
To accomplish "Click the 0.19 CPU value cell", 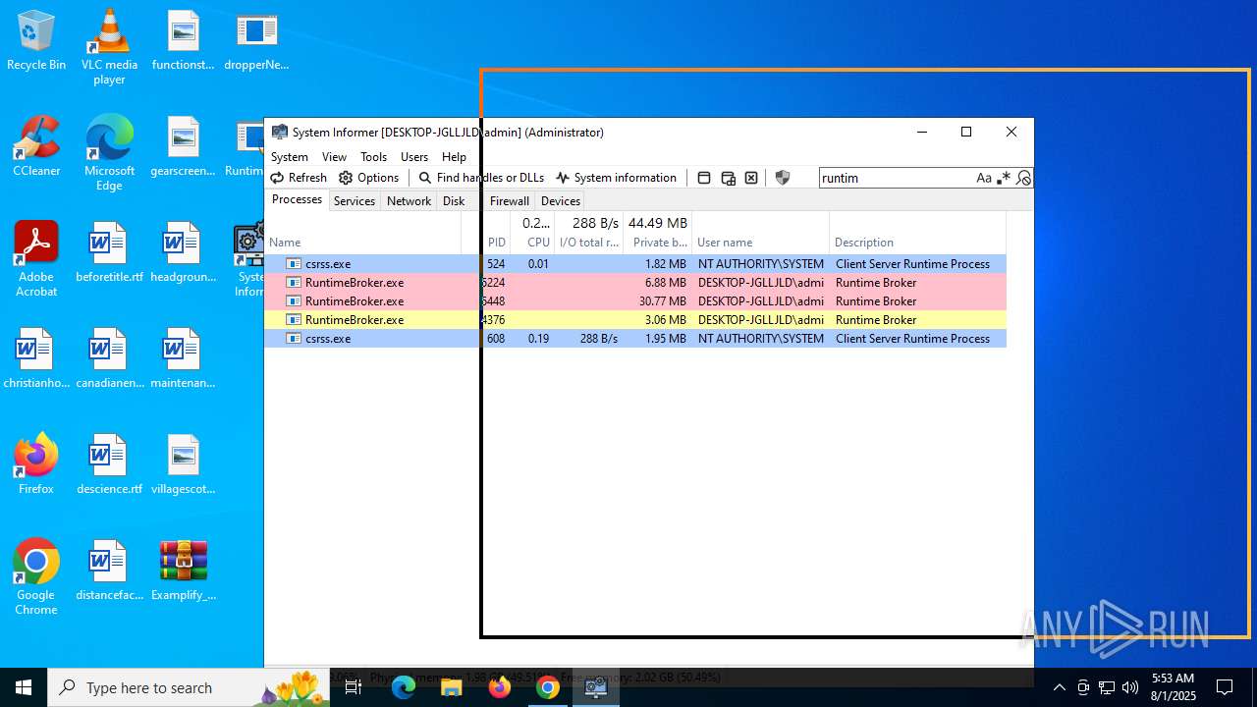I will point(538,339).
